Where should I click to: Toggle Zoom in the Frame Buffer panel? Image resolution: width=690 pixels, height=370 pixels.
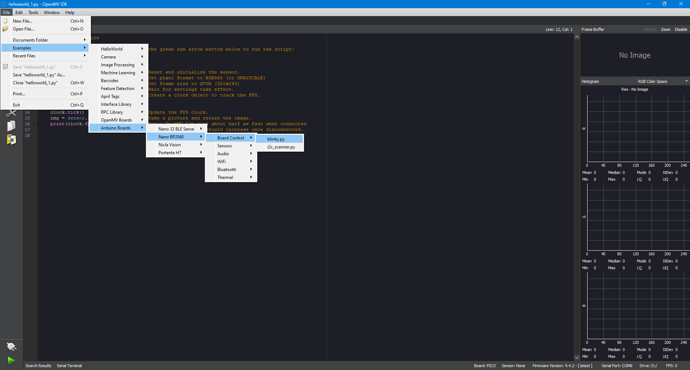[x=666, y=29]
